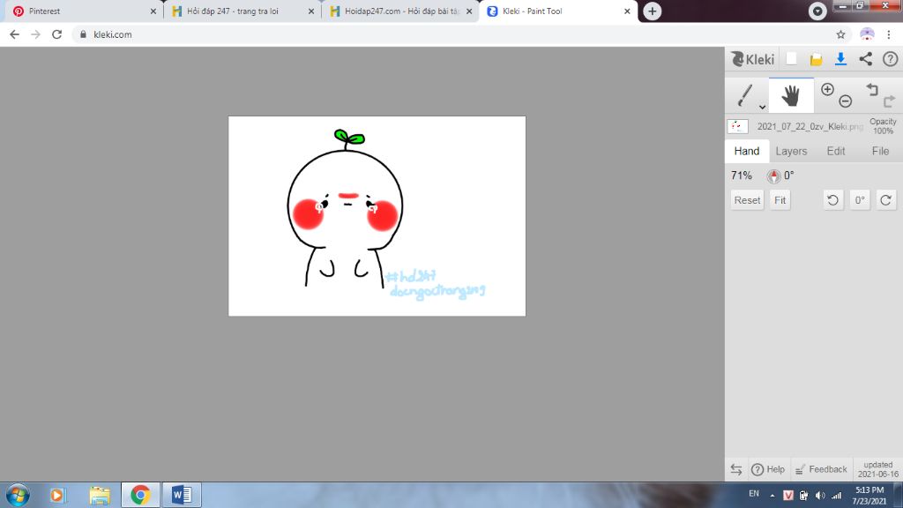
Task: Save the image with the download arrow
Action: [x=840, y=59]
